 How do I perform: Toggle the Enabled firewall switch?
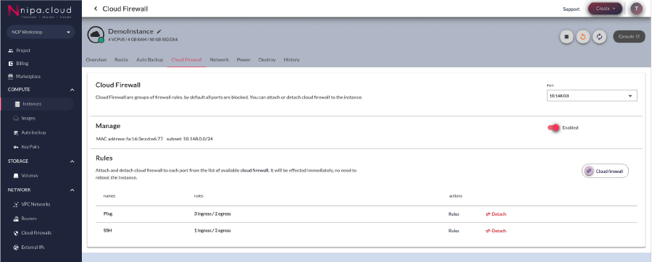click(x=553, y=127)
